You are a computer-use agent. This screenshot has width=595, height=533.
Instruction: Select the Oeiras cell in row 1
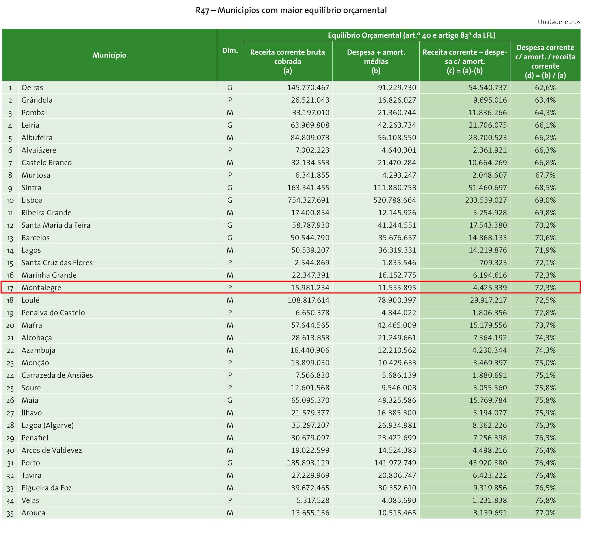tap(32, 88)
